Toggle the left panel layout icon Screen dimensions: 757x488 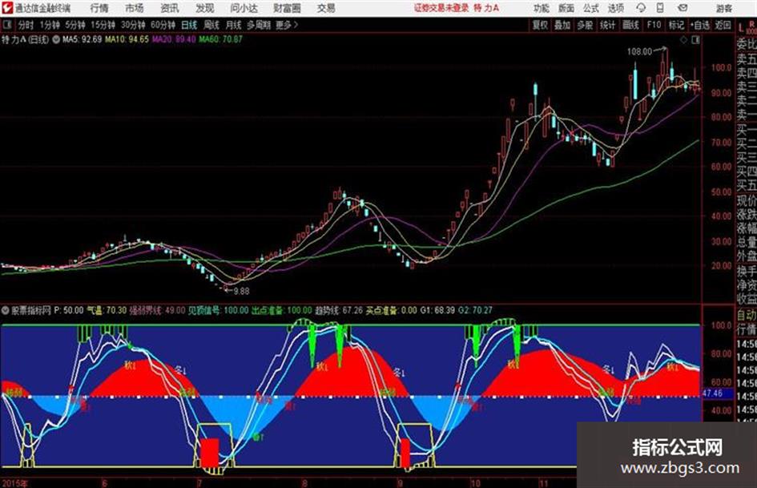7,25
